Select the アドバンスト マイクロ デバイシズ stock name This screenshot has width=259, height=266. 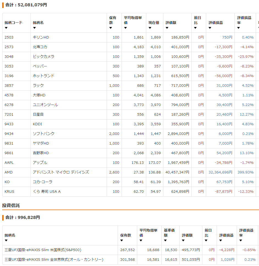pyautogui.click(x=61, y=172)
